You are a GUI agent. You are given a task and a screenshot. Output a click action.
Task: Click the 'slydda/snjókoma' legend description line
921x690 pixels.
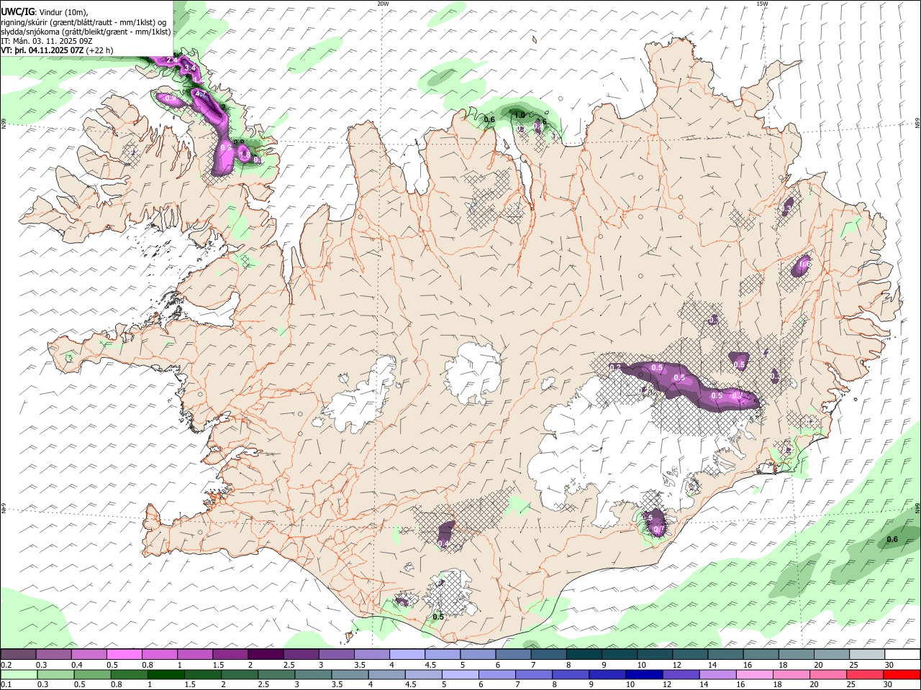click(86, 32)
